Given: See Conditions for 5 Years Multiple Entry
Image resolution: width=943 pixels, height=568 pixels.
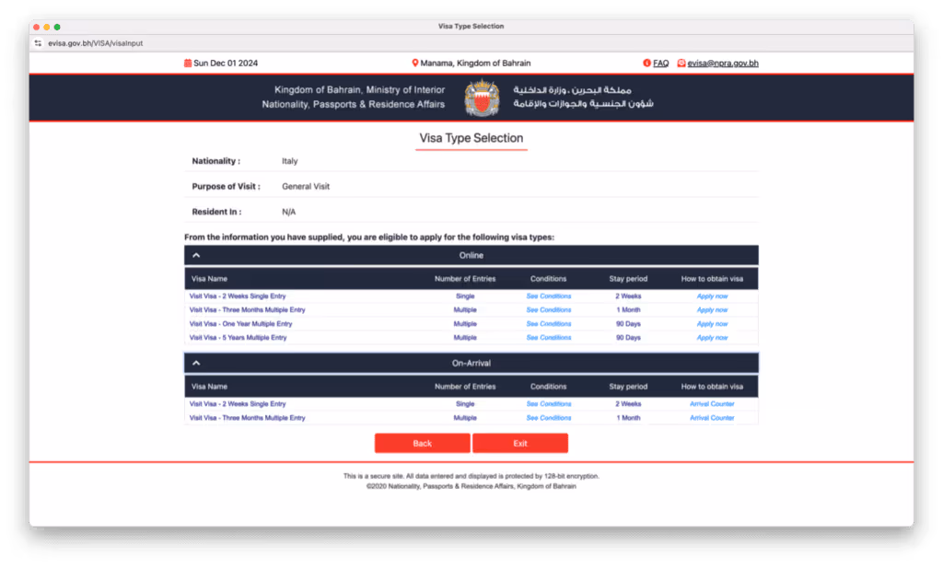Looking at the screenshot, I should point(549,338).
